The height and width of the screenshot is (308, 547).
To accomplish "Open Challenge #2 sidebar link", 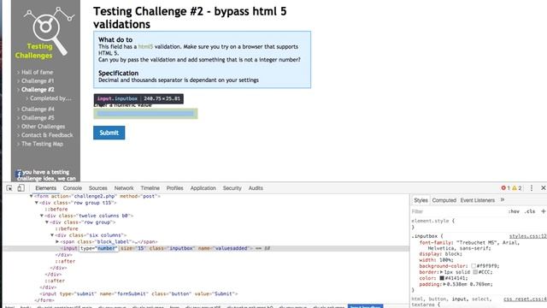I will (x=38, y=89).
